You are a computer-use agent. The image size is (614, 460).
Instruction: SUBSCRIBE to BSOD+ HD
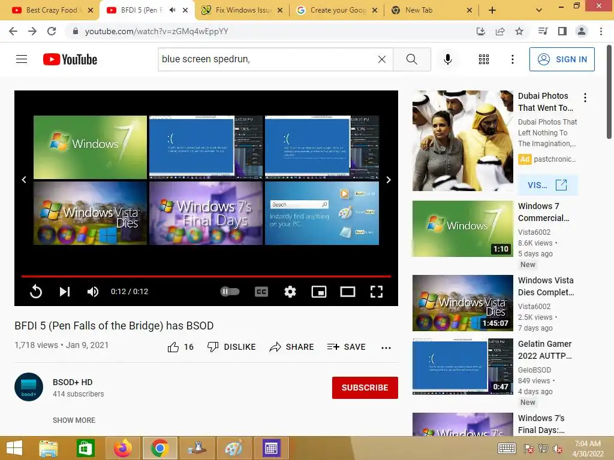365,388
